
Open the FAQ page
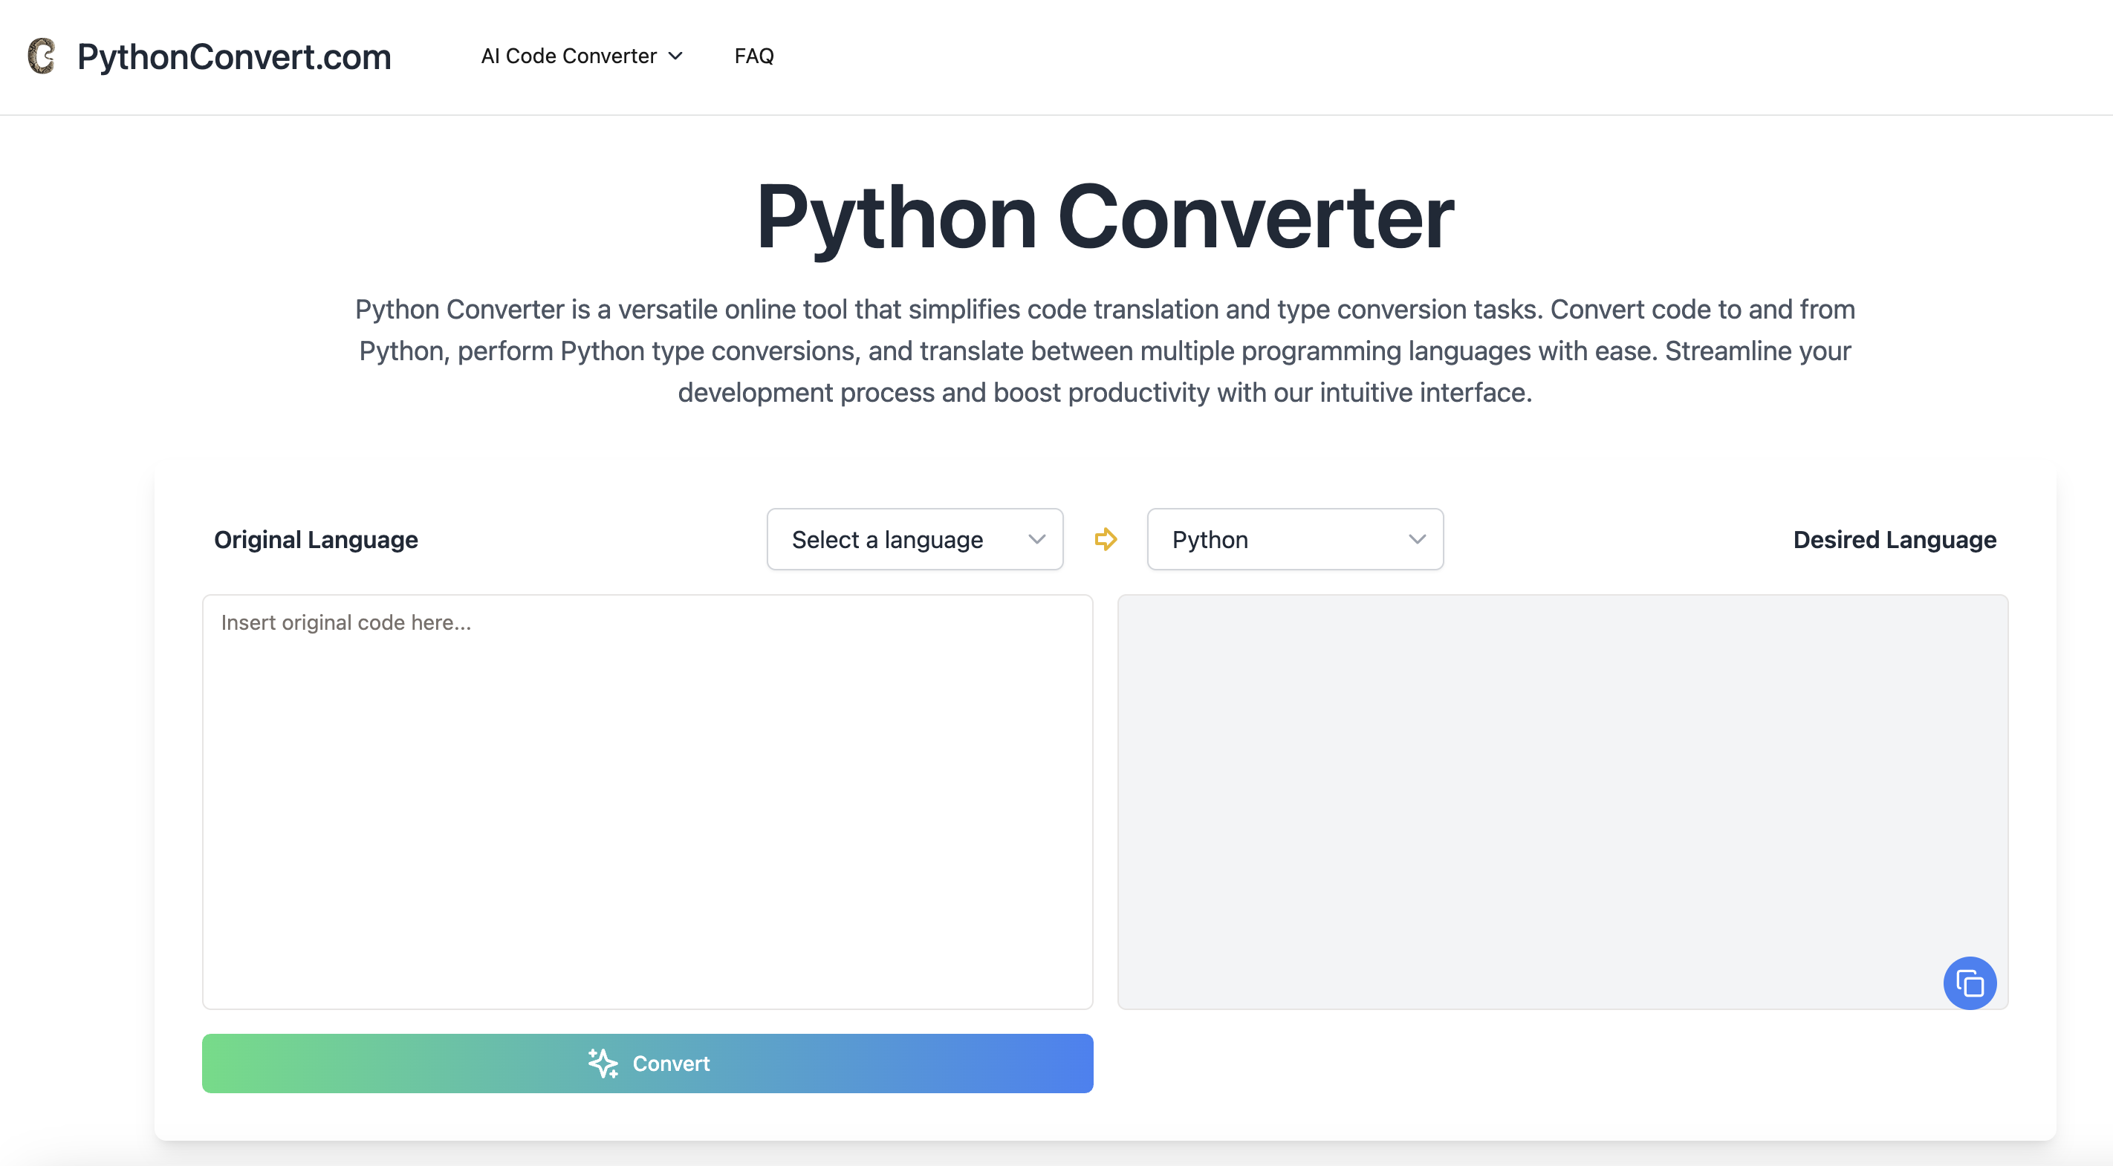point(753,56)
